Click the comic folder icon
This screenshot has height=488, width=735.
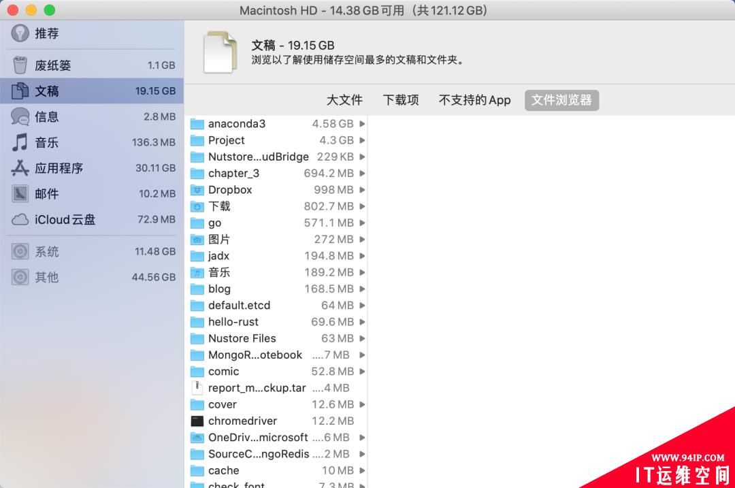click(197, 372)
